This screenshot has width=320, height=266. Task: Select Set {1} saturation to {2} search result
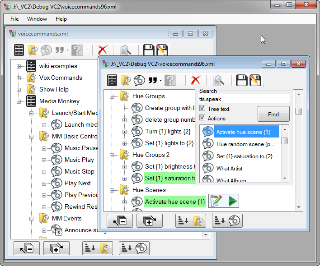point(246,156)
